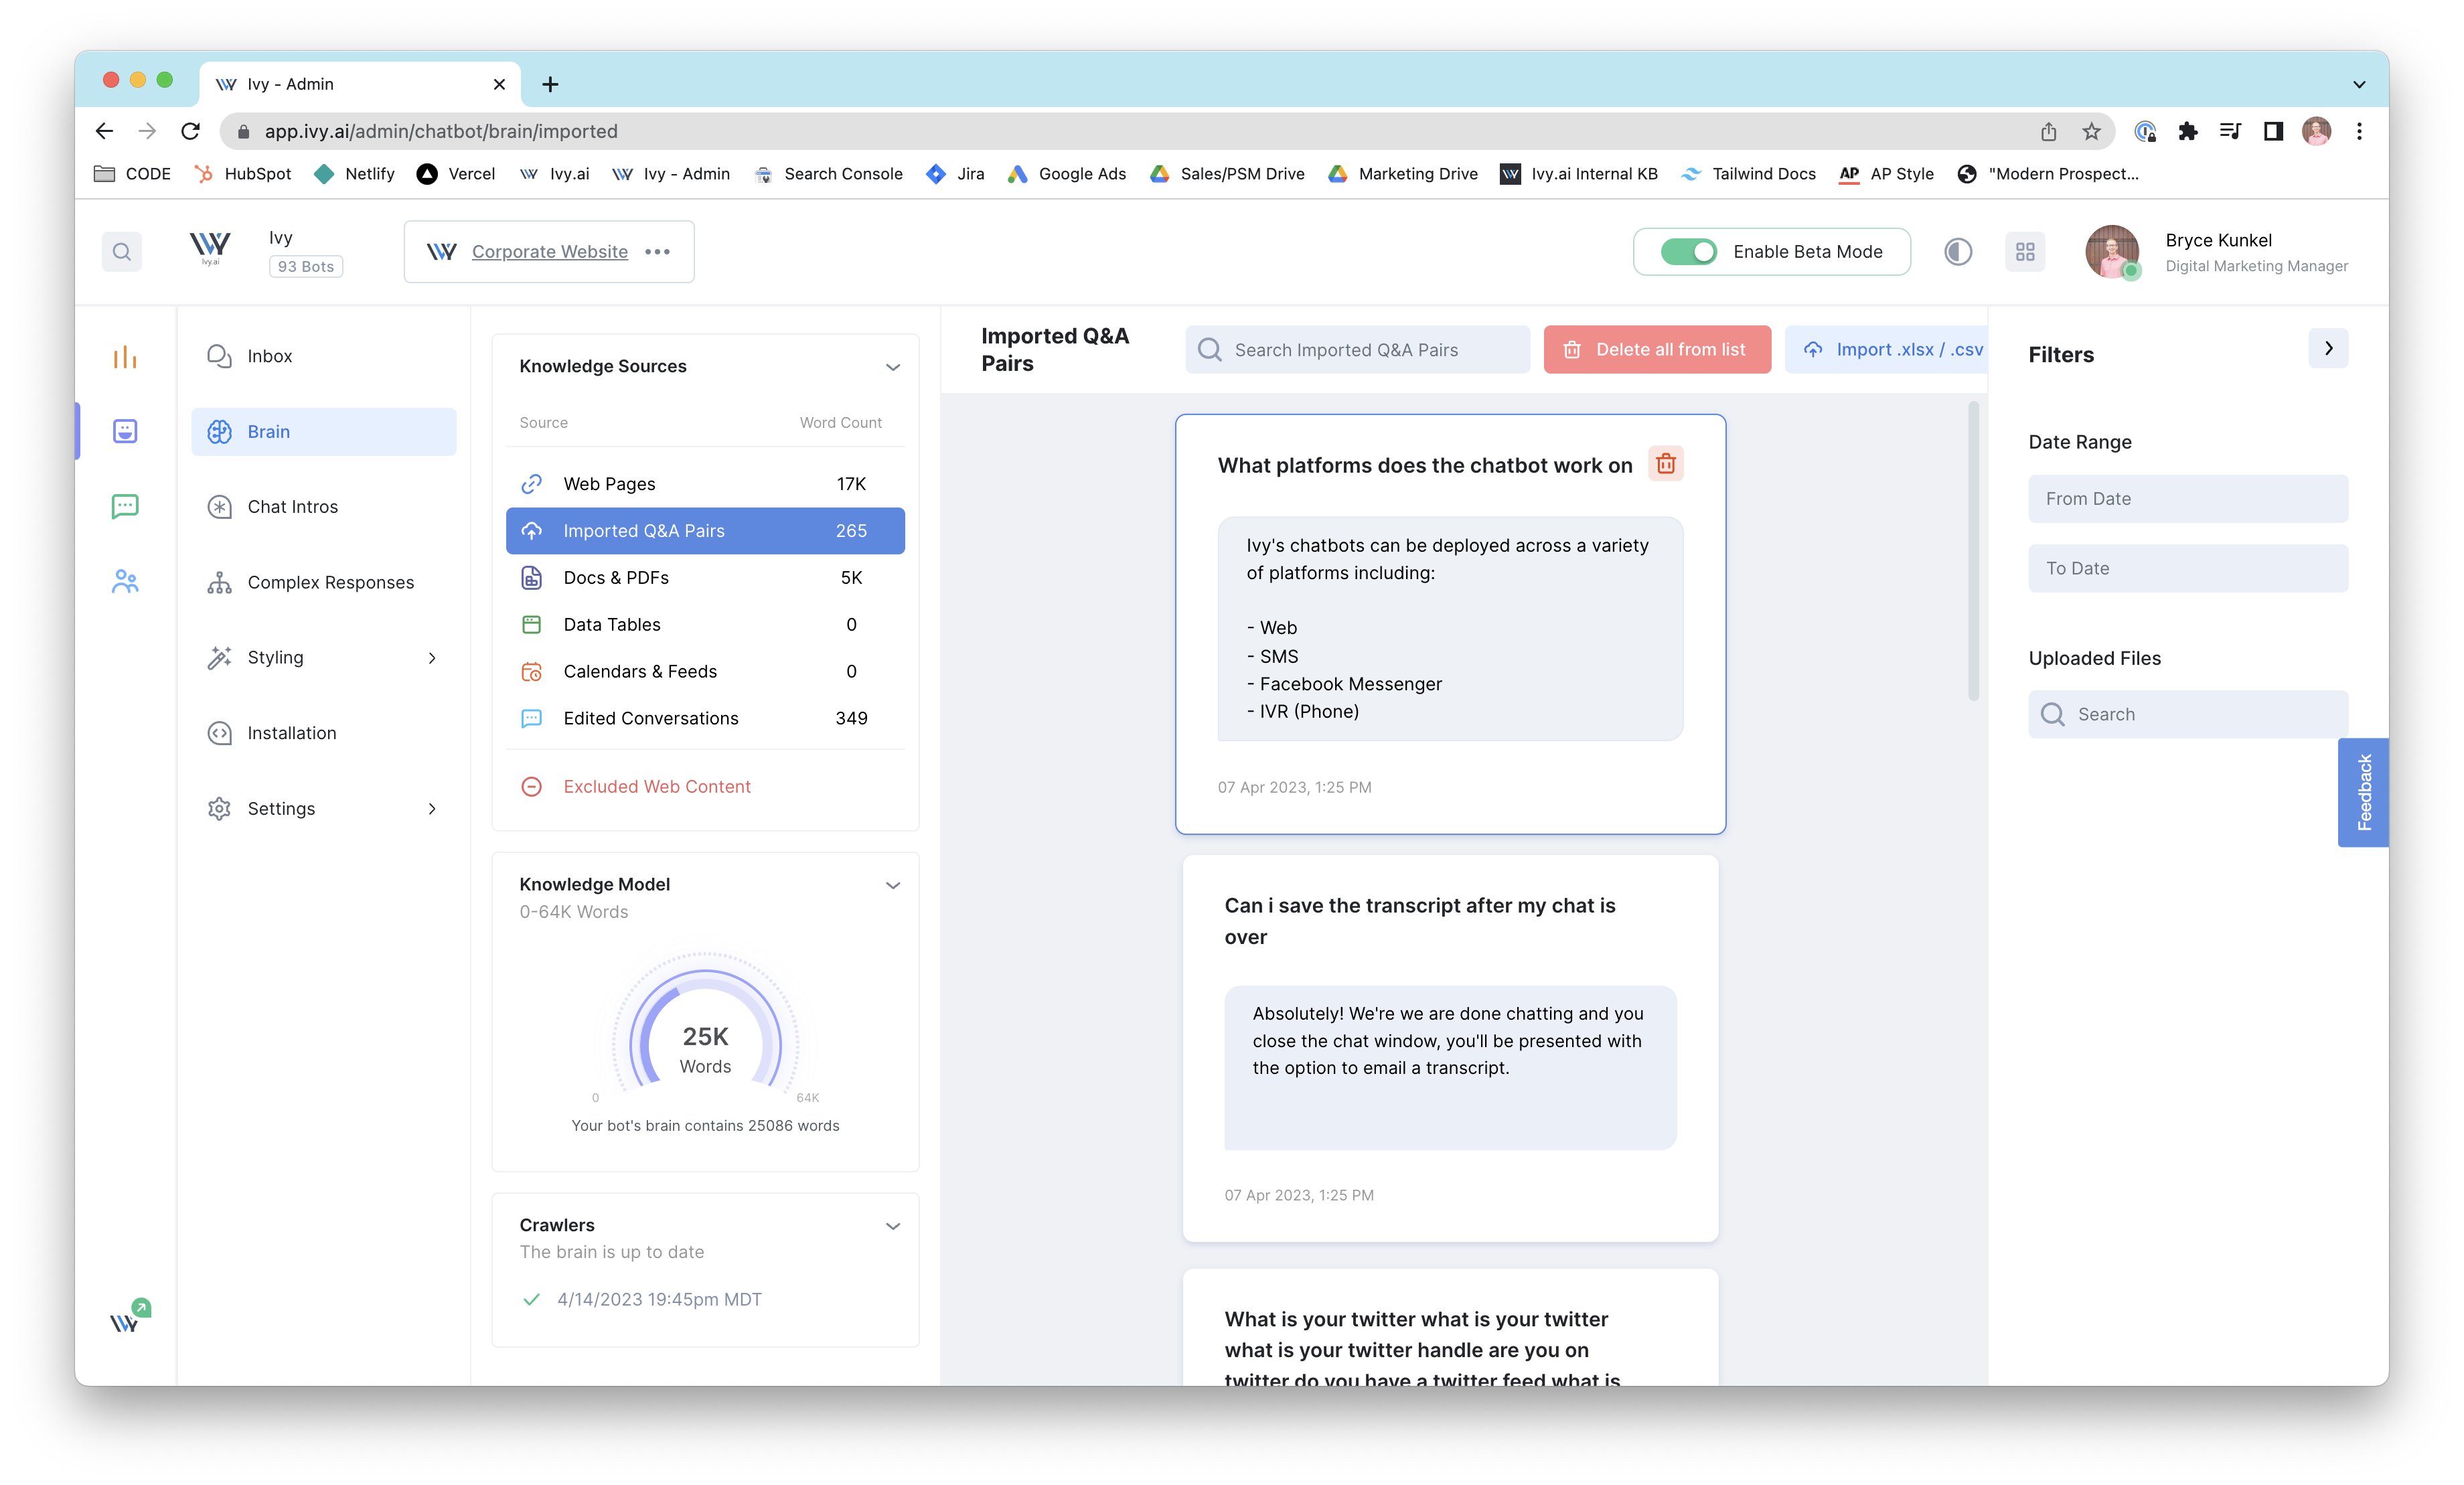Select the Brain navigation item
The image size is (2464, 1485).
click(269, 431)
